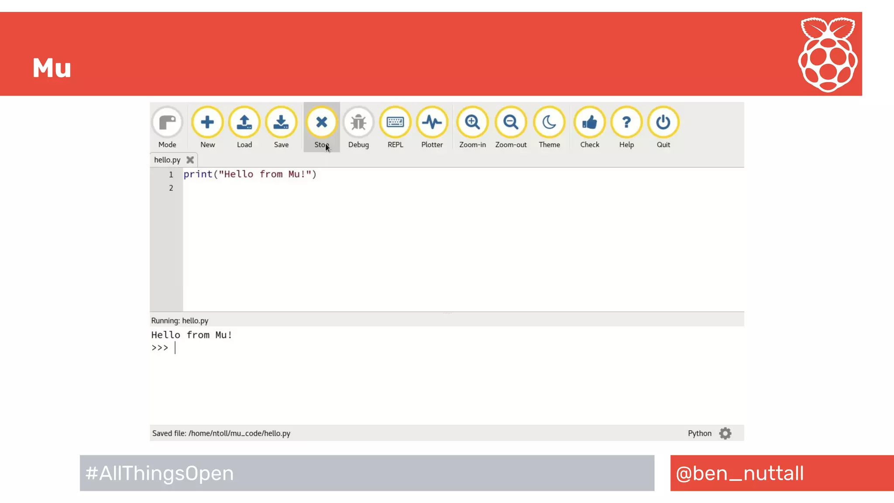894x503 pixels.
Task: Click the Zoom-in magnifier icon
Action: [x=472, y=123]
